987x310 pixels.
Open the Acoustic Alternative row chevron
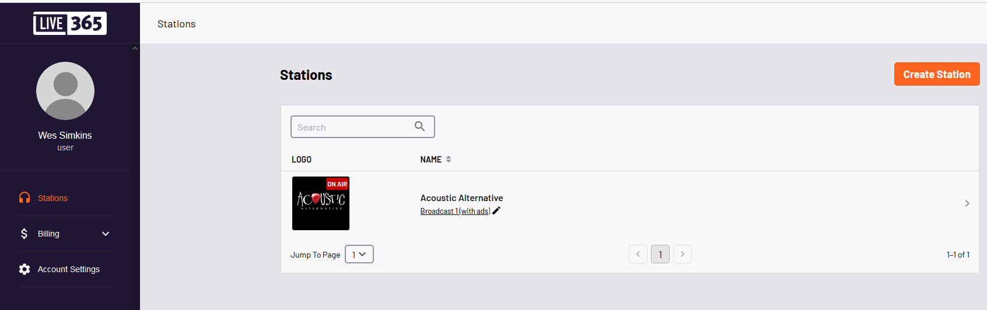click(967, 203)
